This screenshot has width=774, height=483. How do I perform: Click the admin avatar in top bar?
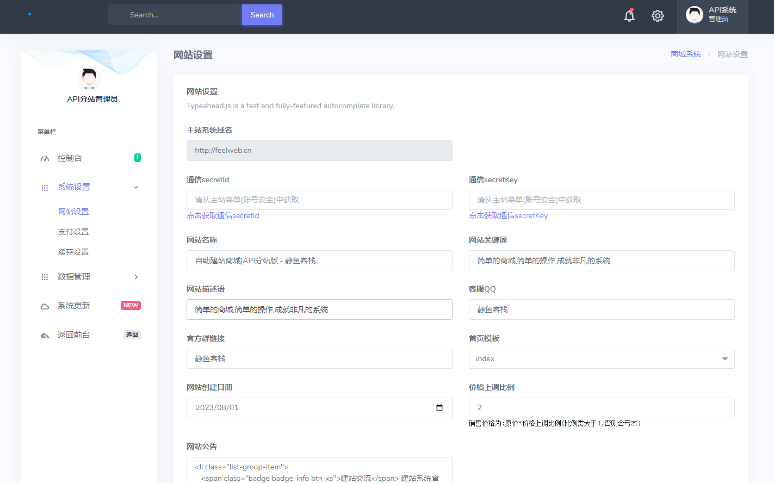694,15
